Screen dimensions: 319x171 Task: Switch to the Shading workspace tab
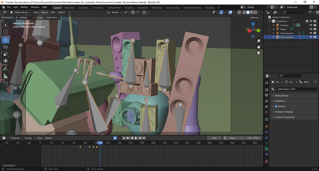[x=129, y=8]
